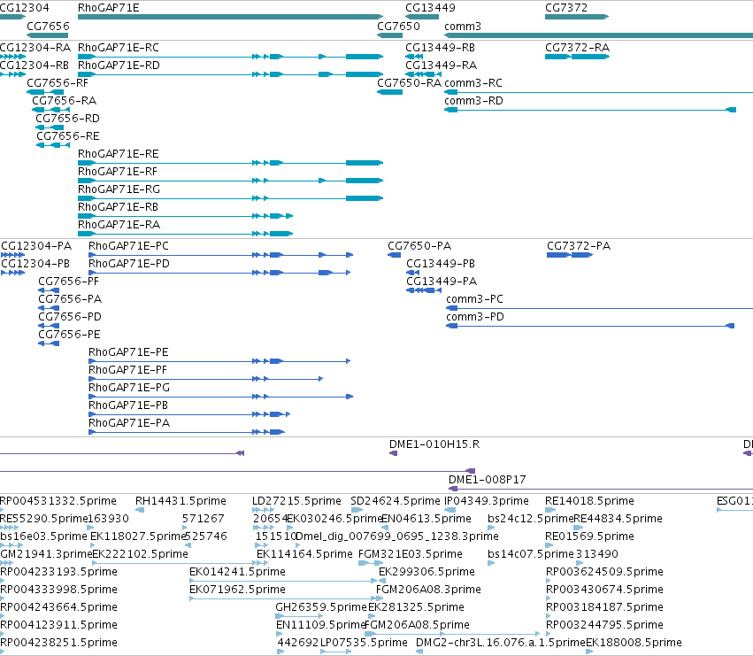
Task: Select the CG12304 gene label
Action: click(x=25, y=8)
